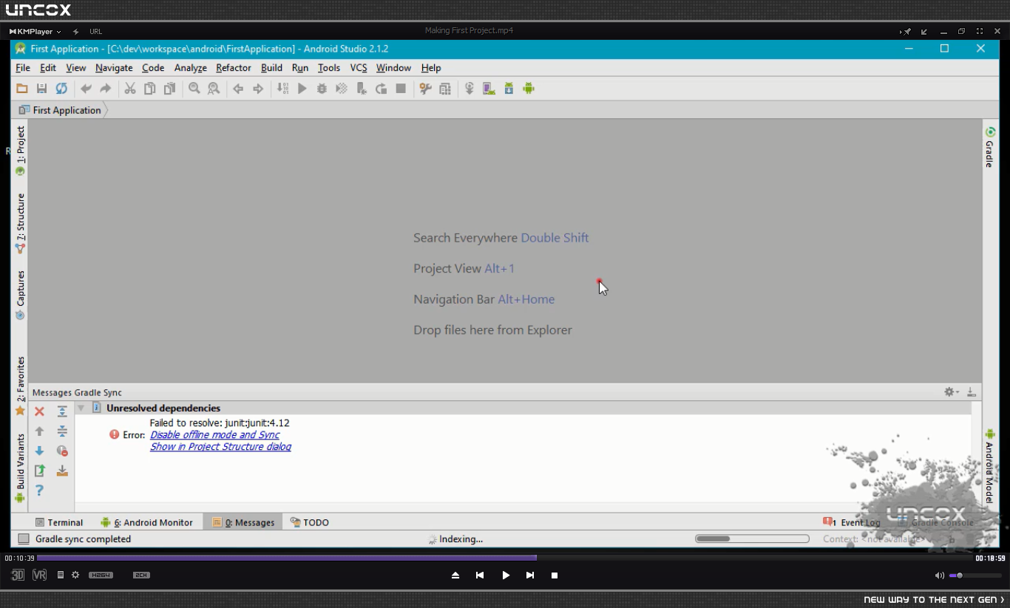Screen dimensions: 1010x608
Task: Click the Copy toolbar icon
Action: coord(149,89)
